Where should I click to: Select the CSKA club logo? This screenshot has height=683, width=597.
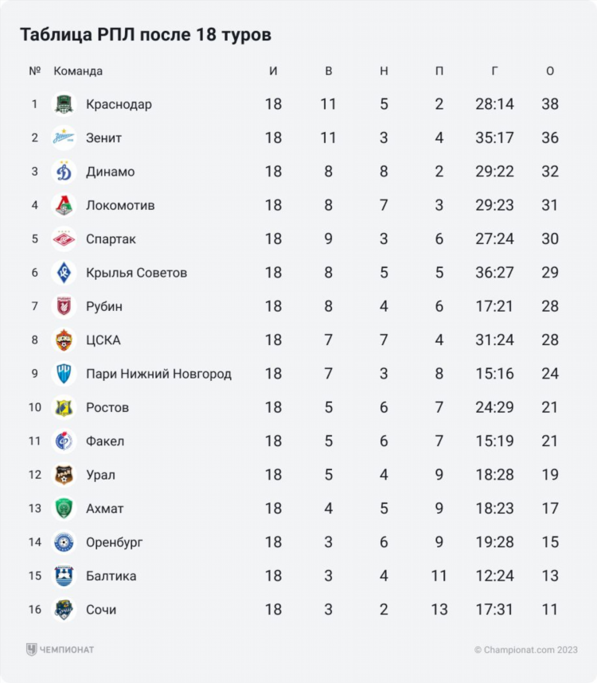[64, 340]
